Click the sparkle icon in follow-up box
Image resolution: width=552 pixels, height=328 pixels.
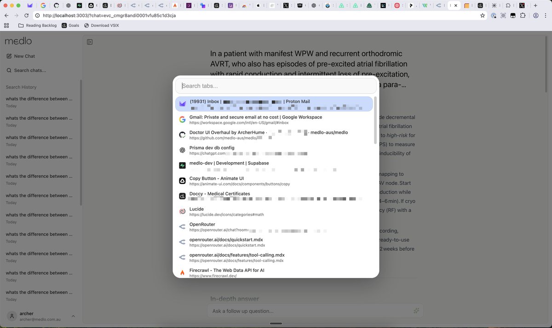[x=416, y=311]
